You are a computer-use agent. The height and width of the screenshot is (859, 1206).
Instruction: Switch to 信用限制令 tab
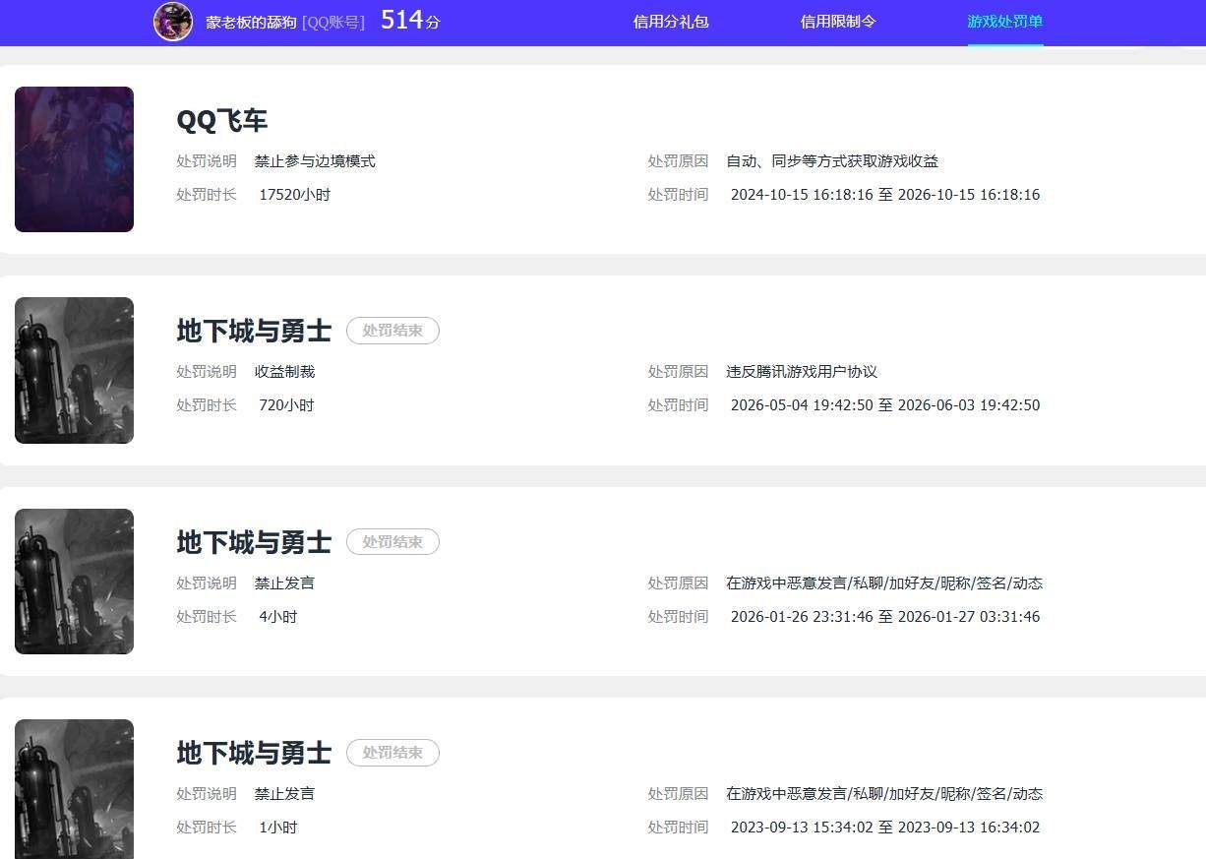(x=838, y=22)
